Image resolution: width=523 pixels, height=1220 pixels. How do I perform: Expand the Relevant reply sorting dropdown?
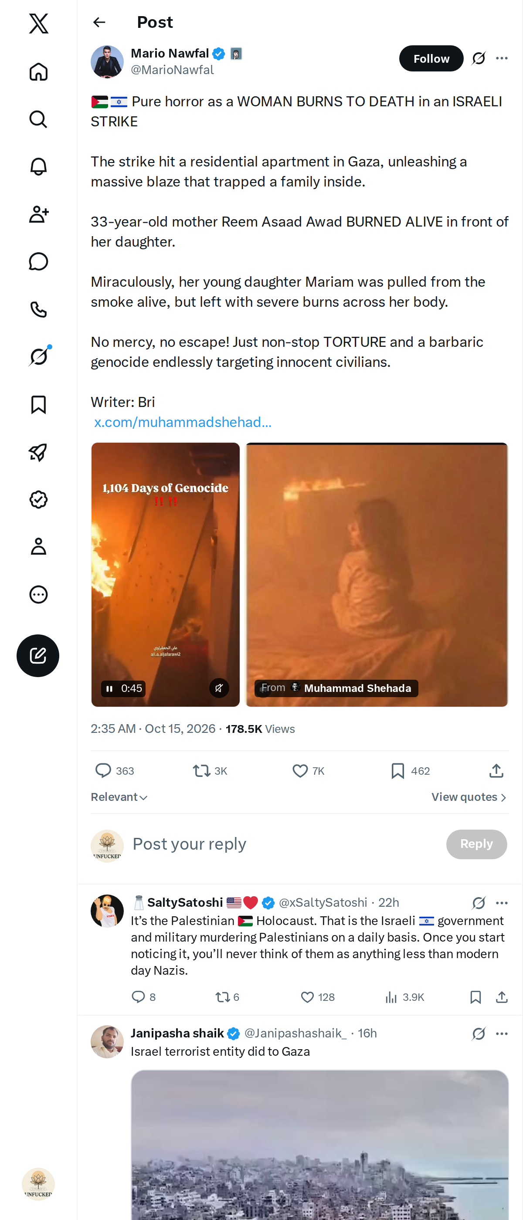point(119,797)
